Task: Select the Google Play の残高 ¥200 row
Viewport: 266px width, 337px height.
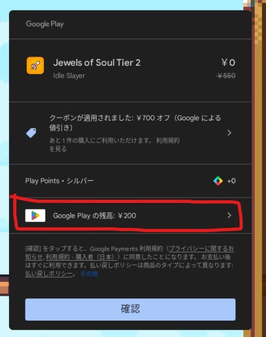Action: click(130, 215)
